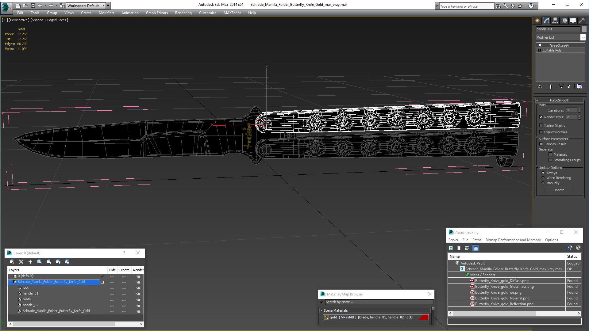Click the Save File icon
Screen dimensions: 589x331
33,6
